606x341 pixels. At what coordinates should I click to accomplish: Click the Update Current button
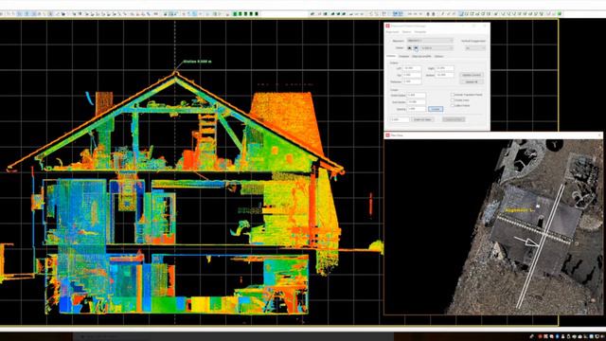coord(472,75)
